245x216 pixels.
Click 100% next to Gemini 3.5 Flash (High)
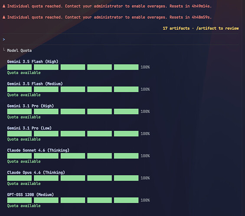(145, 67)
